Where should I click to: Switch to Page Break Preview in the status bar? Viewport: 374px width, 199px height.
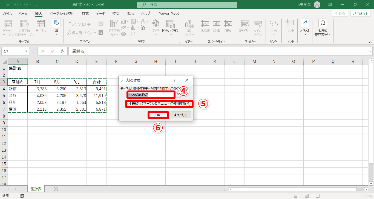click(x=318, y=196)
